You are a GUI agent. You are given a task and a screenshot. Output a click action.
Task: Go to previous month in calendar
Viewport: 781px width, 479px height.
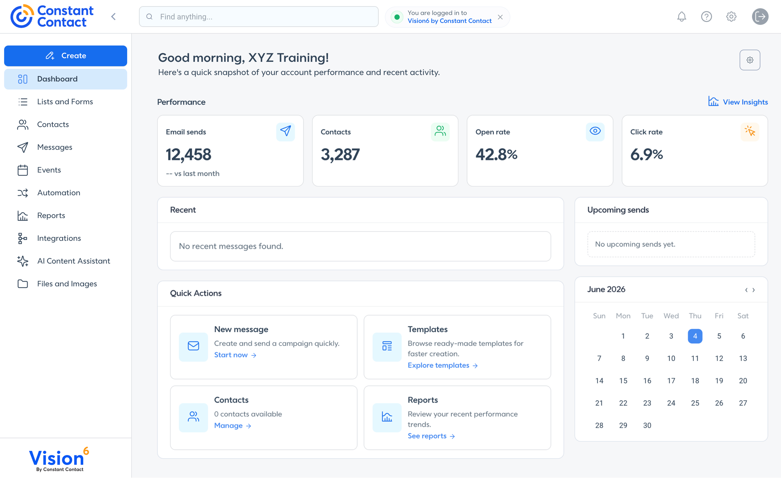click(x=746, y=290)
